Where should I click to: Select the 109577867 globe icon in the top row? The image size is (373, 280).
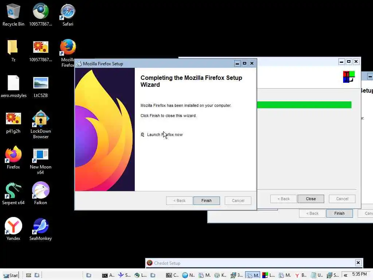point(41,15)
